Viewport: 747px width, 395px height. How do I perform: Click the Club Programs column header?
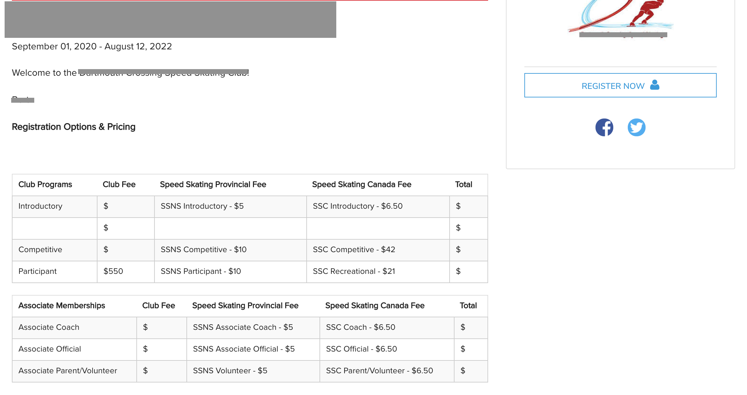(45, 184)
